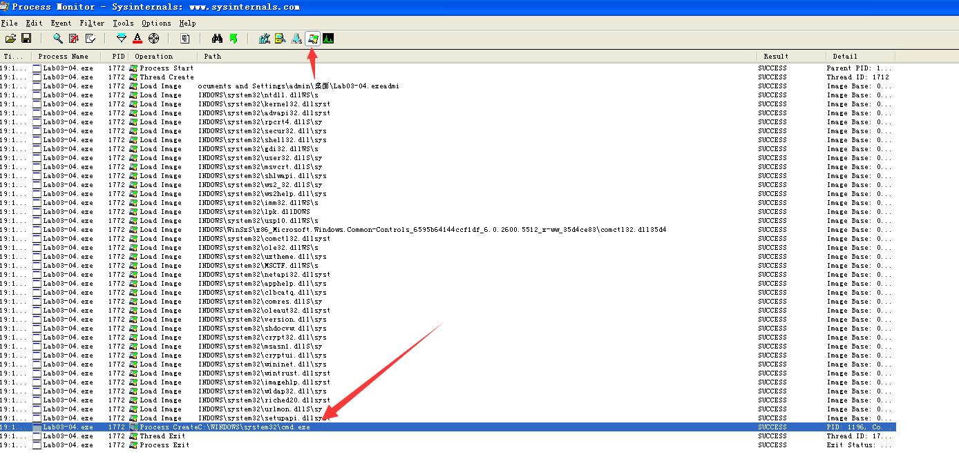959x468 pixels.
Task: Open the Filter funnel toolbar icon
Action: point(122,39)
